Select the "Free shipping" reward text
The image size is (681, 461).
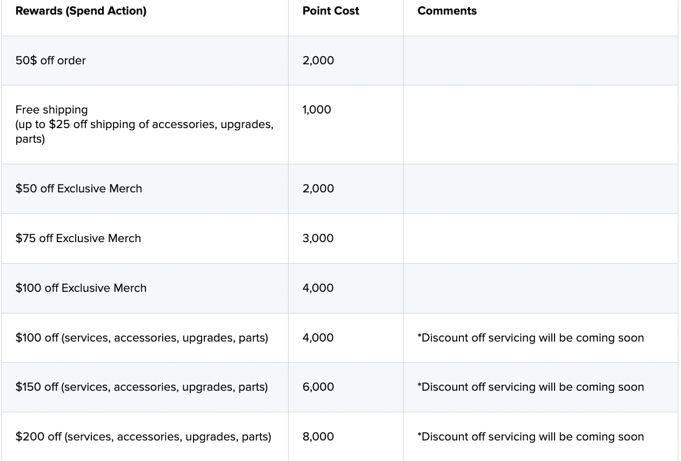[51, 110]
